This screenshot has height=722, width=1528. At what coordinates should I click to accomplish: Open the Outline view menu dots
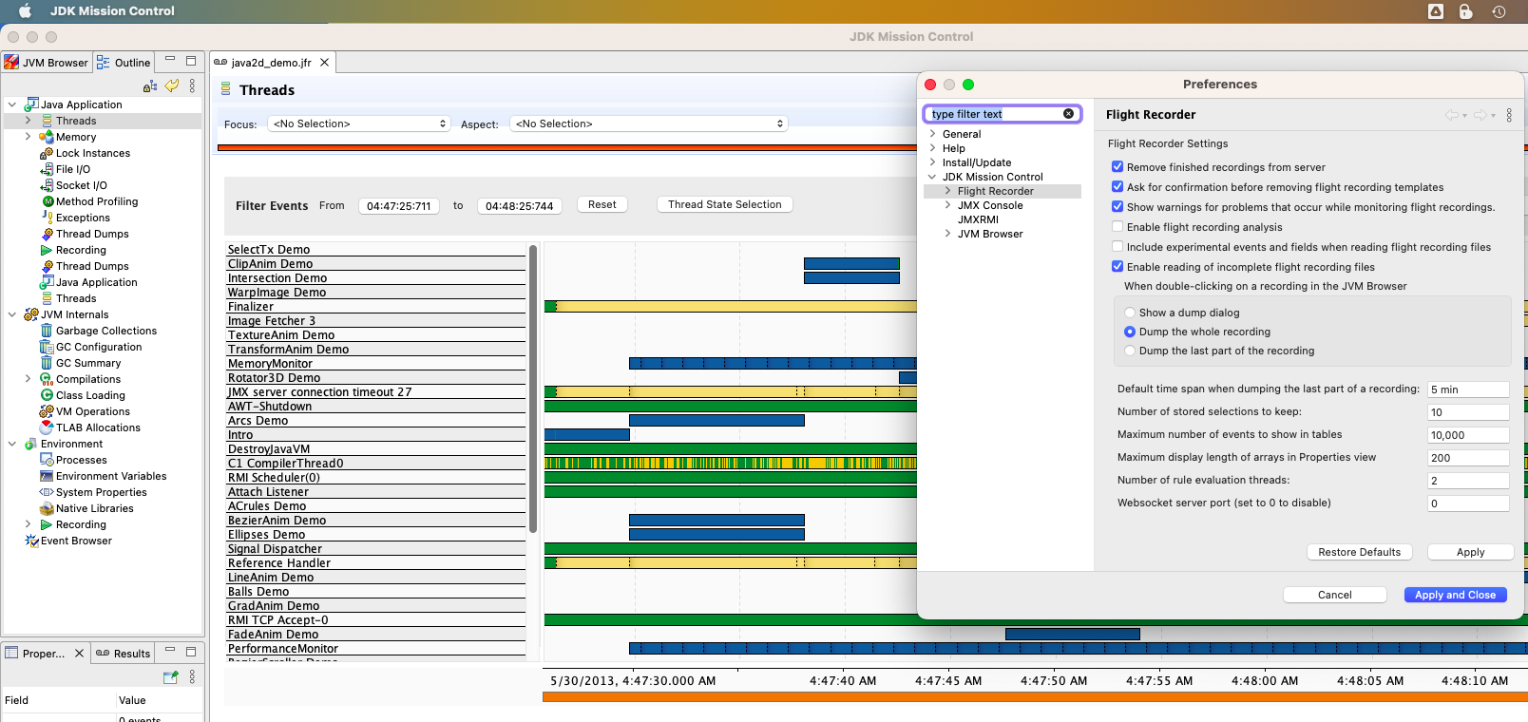(x=192, y=85)
